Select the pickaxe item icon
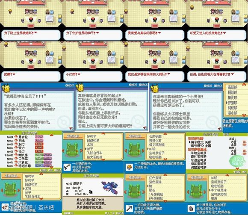This screenshot has height=215, width=248. coord(129,209)
